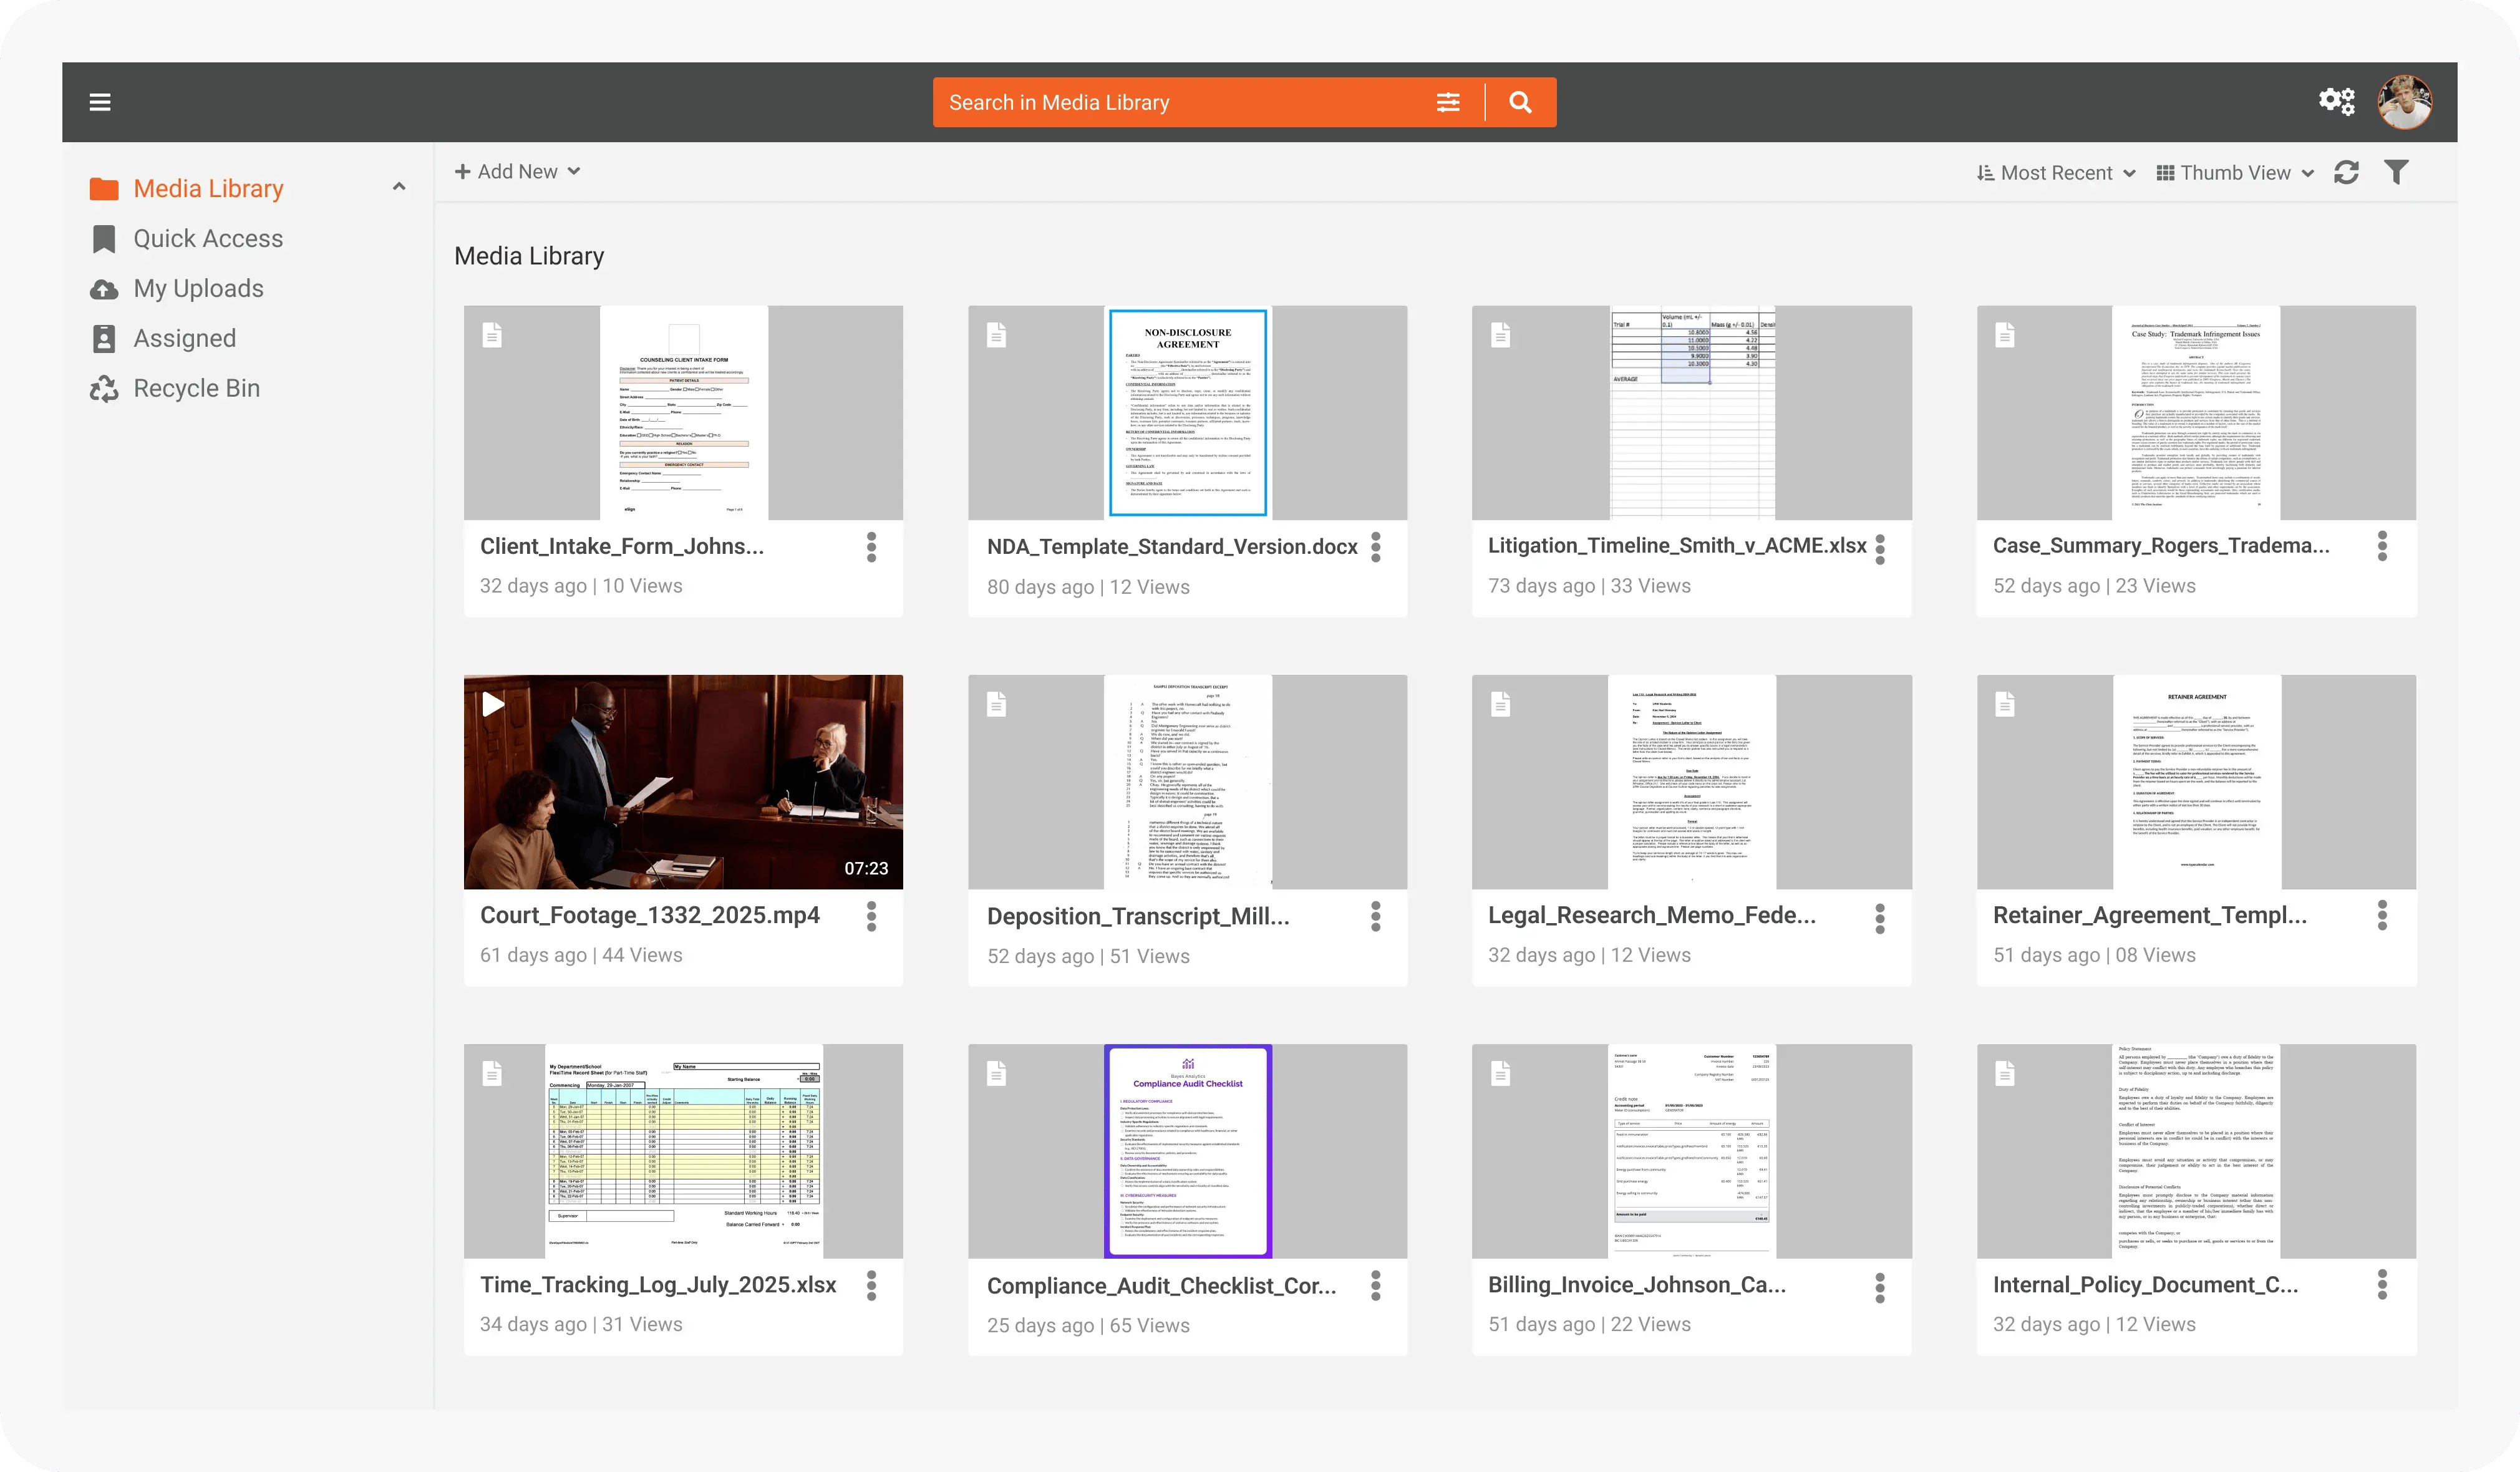Open options menu for NDA_Template_Standard_Version.docx
Viewport: 2520px width, 1472px height.
coord(1376,547)
